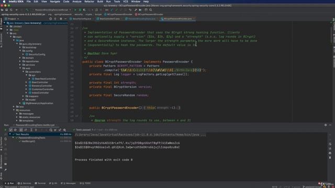
Task: Open the Terminal tool window
Action: coord(40,183)
